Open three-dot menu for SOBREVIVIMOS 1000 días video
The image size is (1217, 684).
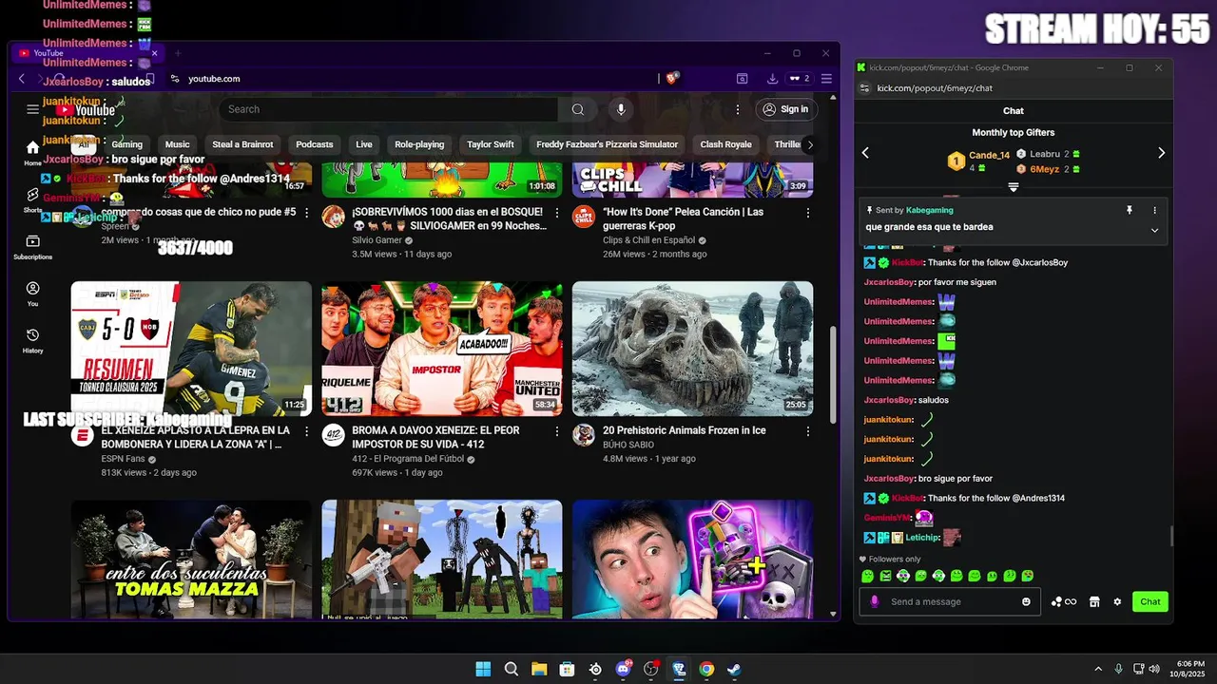(x=557, y=213)
